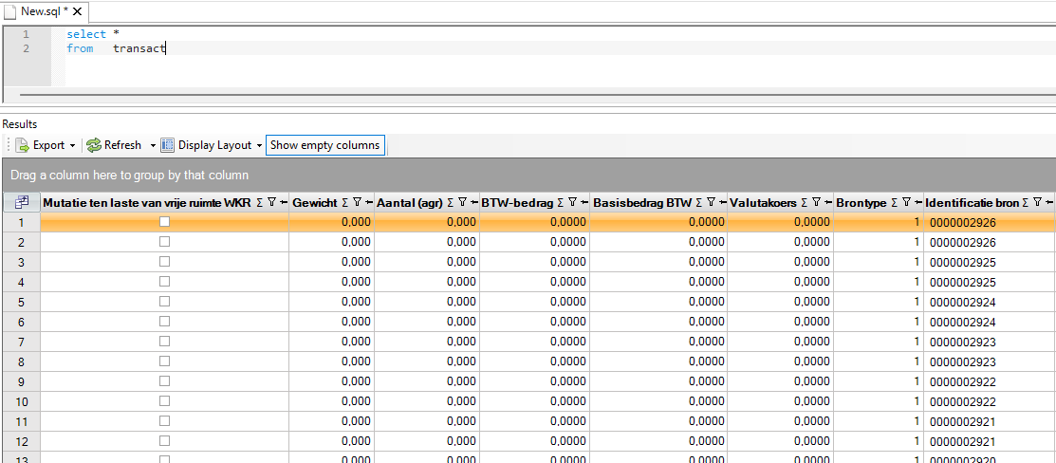Tick the WKR checkbox in row 9

point(164,381)
